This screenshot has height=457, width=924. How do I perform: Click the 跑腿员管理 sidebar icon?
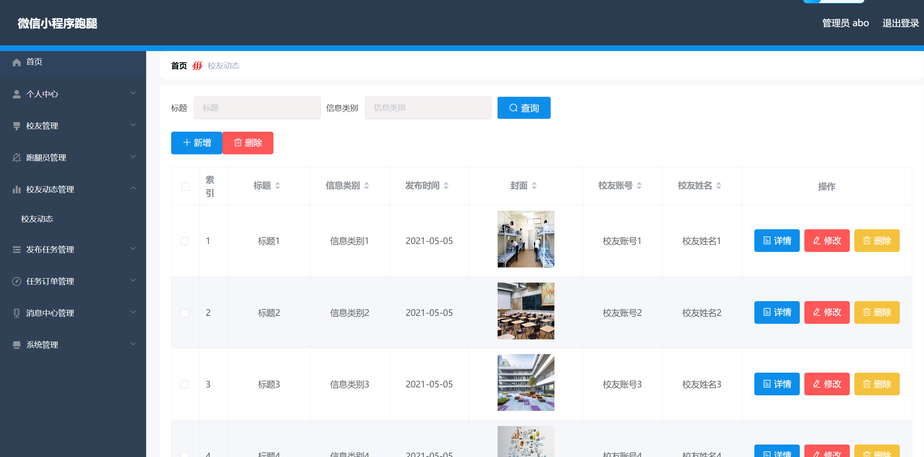[x=17, y=157]
